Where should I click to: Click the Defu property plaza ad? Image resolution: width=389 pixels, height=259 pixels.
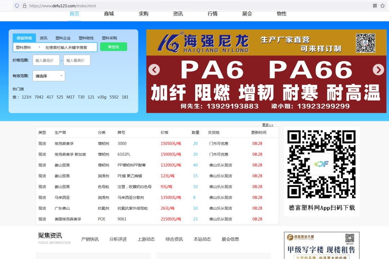click(x=322, y=245)
